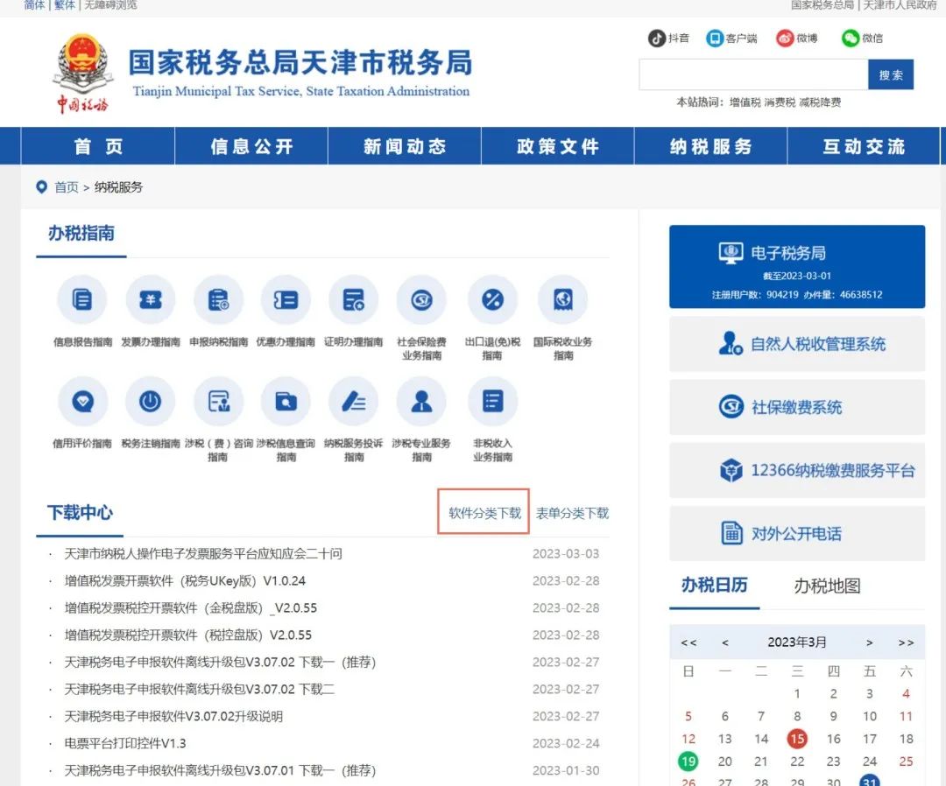Viewport: 946px width, 786px height.
Task: Click the 出口退(免)税指南 percent icon
Action: pos(492,300)
